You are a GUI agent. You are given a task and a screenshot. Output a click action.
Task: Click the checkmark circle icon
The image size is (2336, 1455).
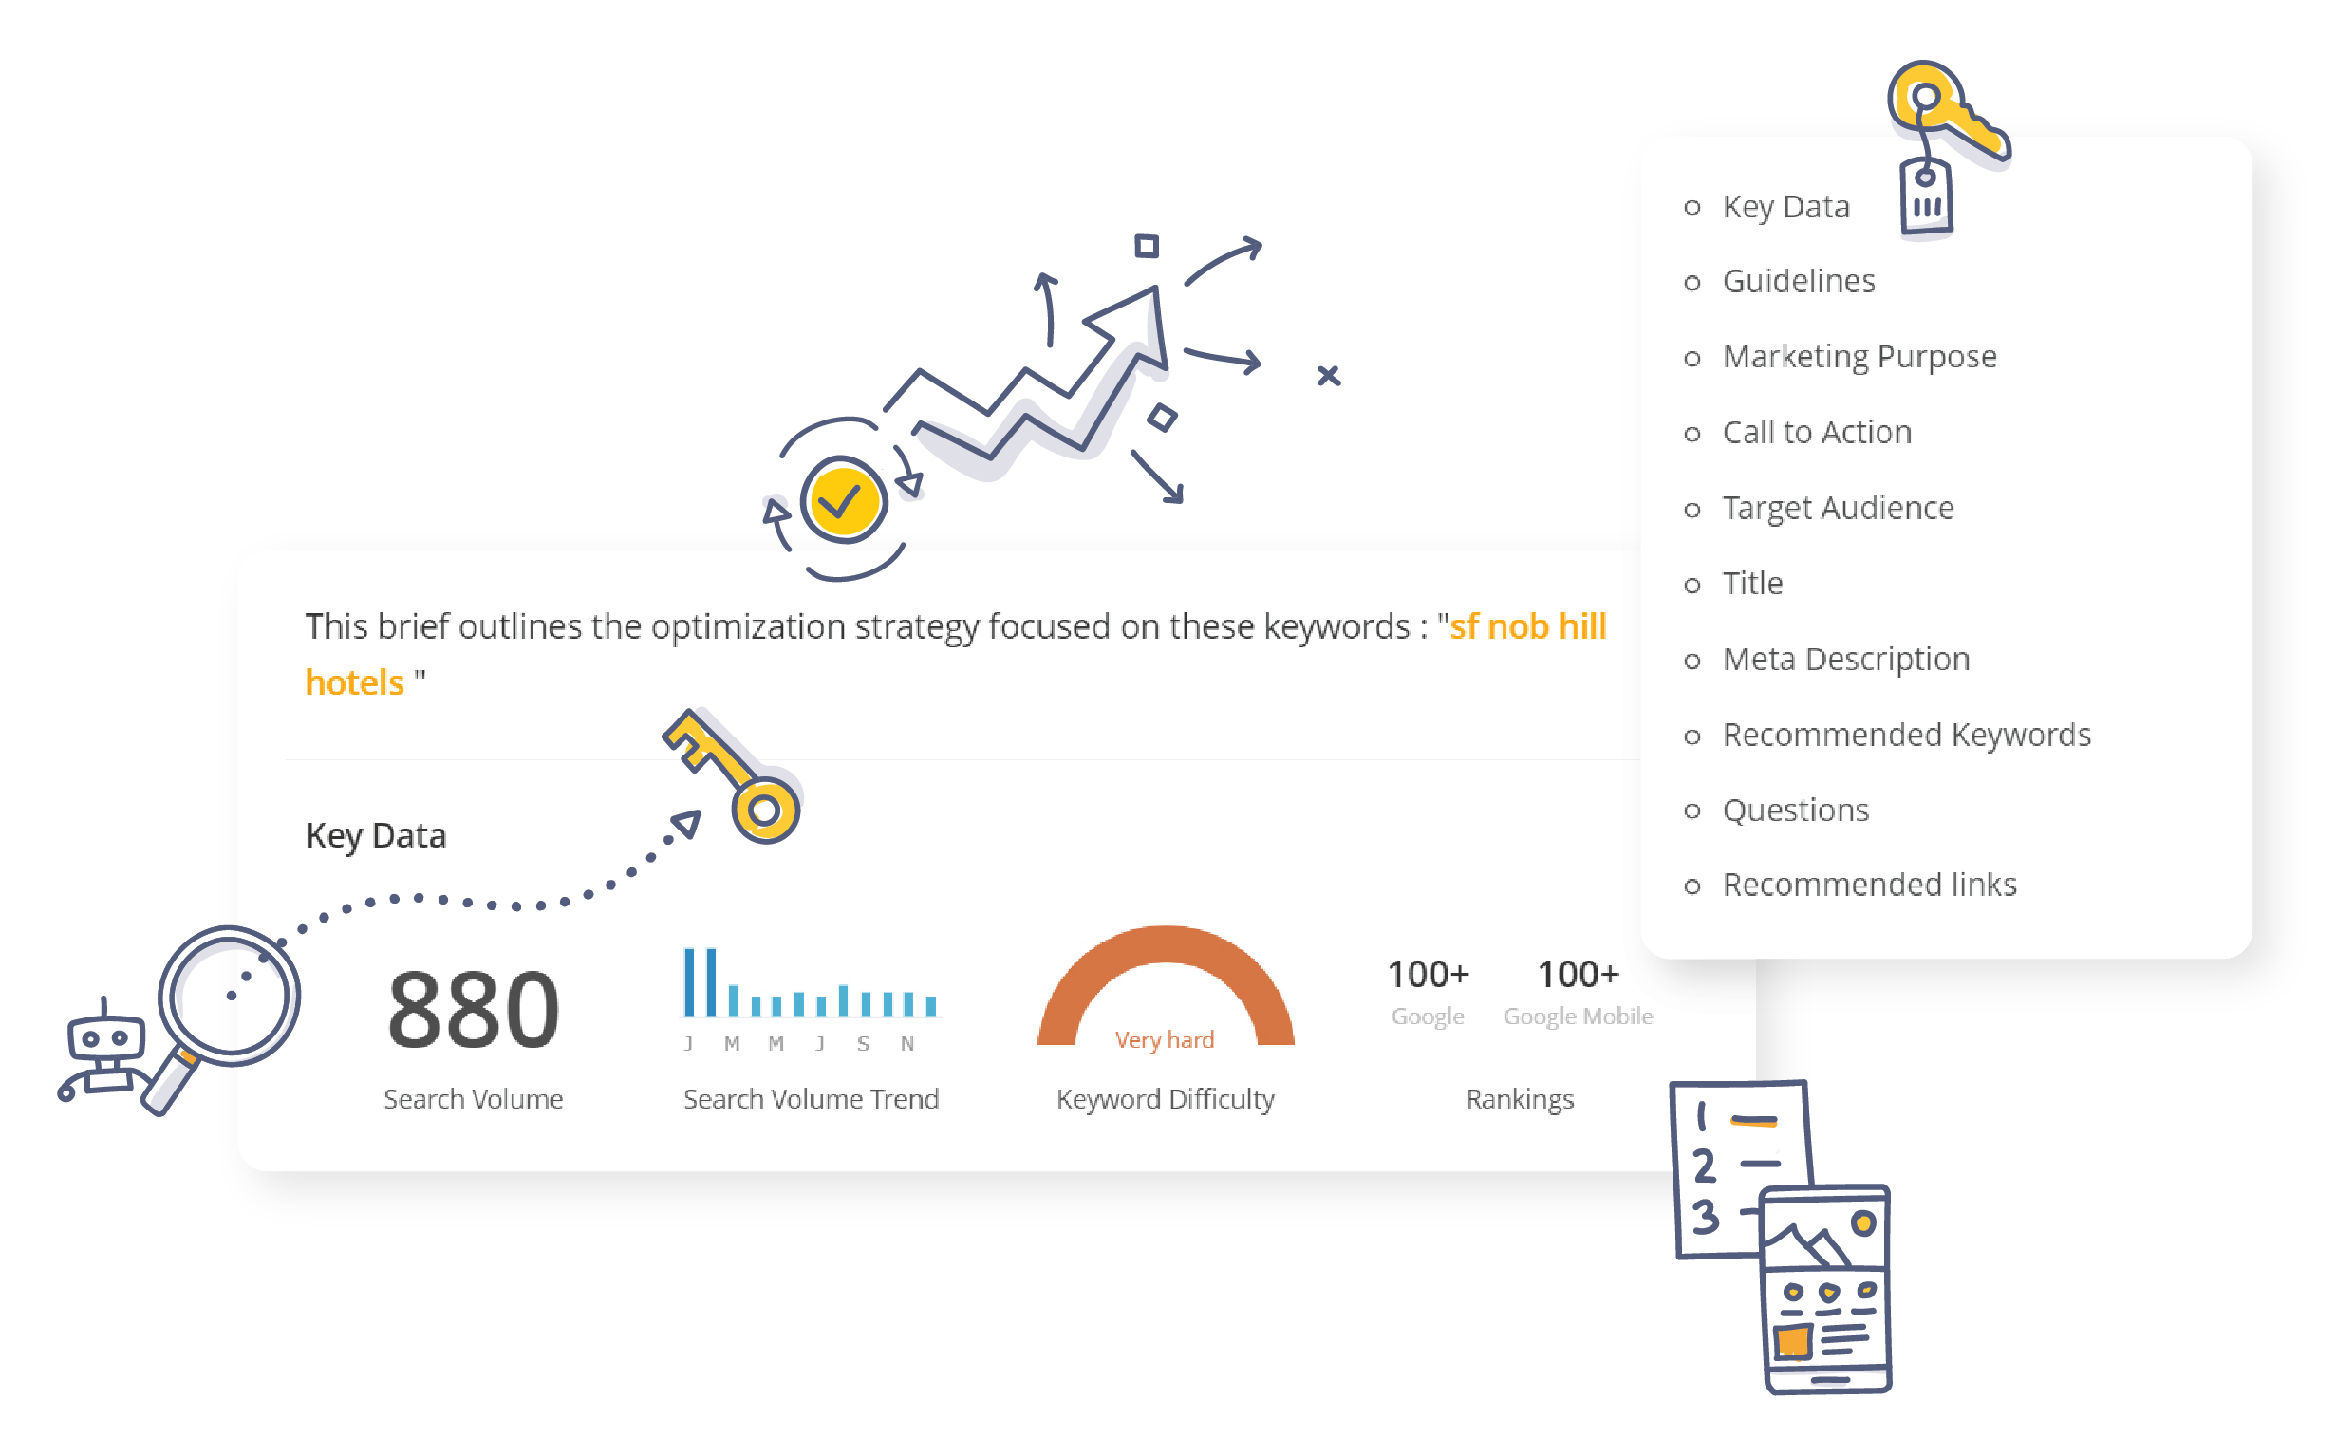pyautogui.click(x=843, y=516)
